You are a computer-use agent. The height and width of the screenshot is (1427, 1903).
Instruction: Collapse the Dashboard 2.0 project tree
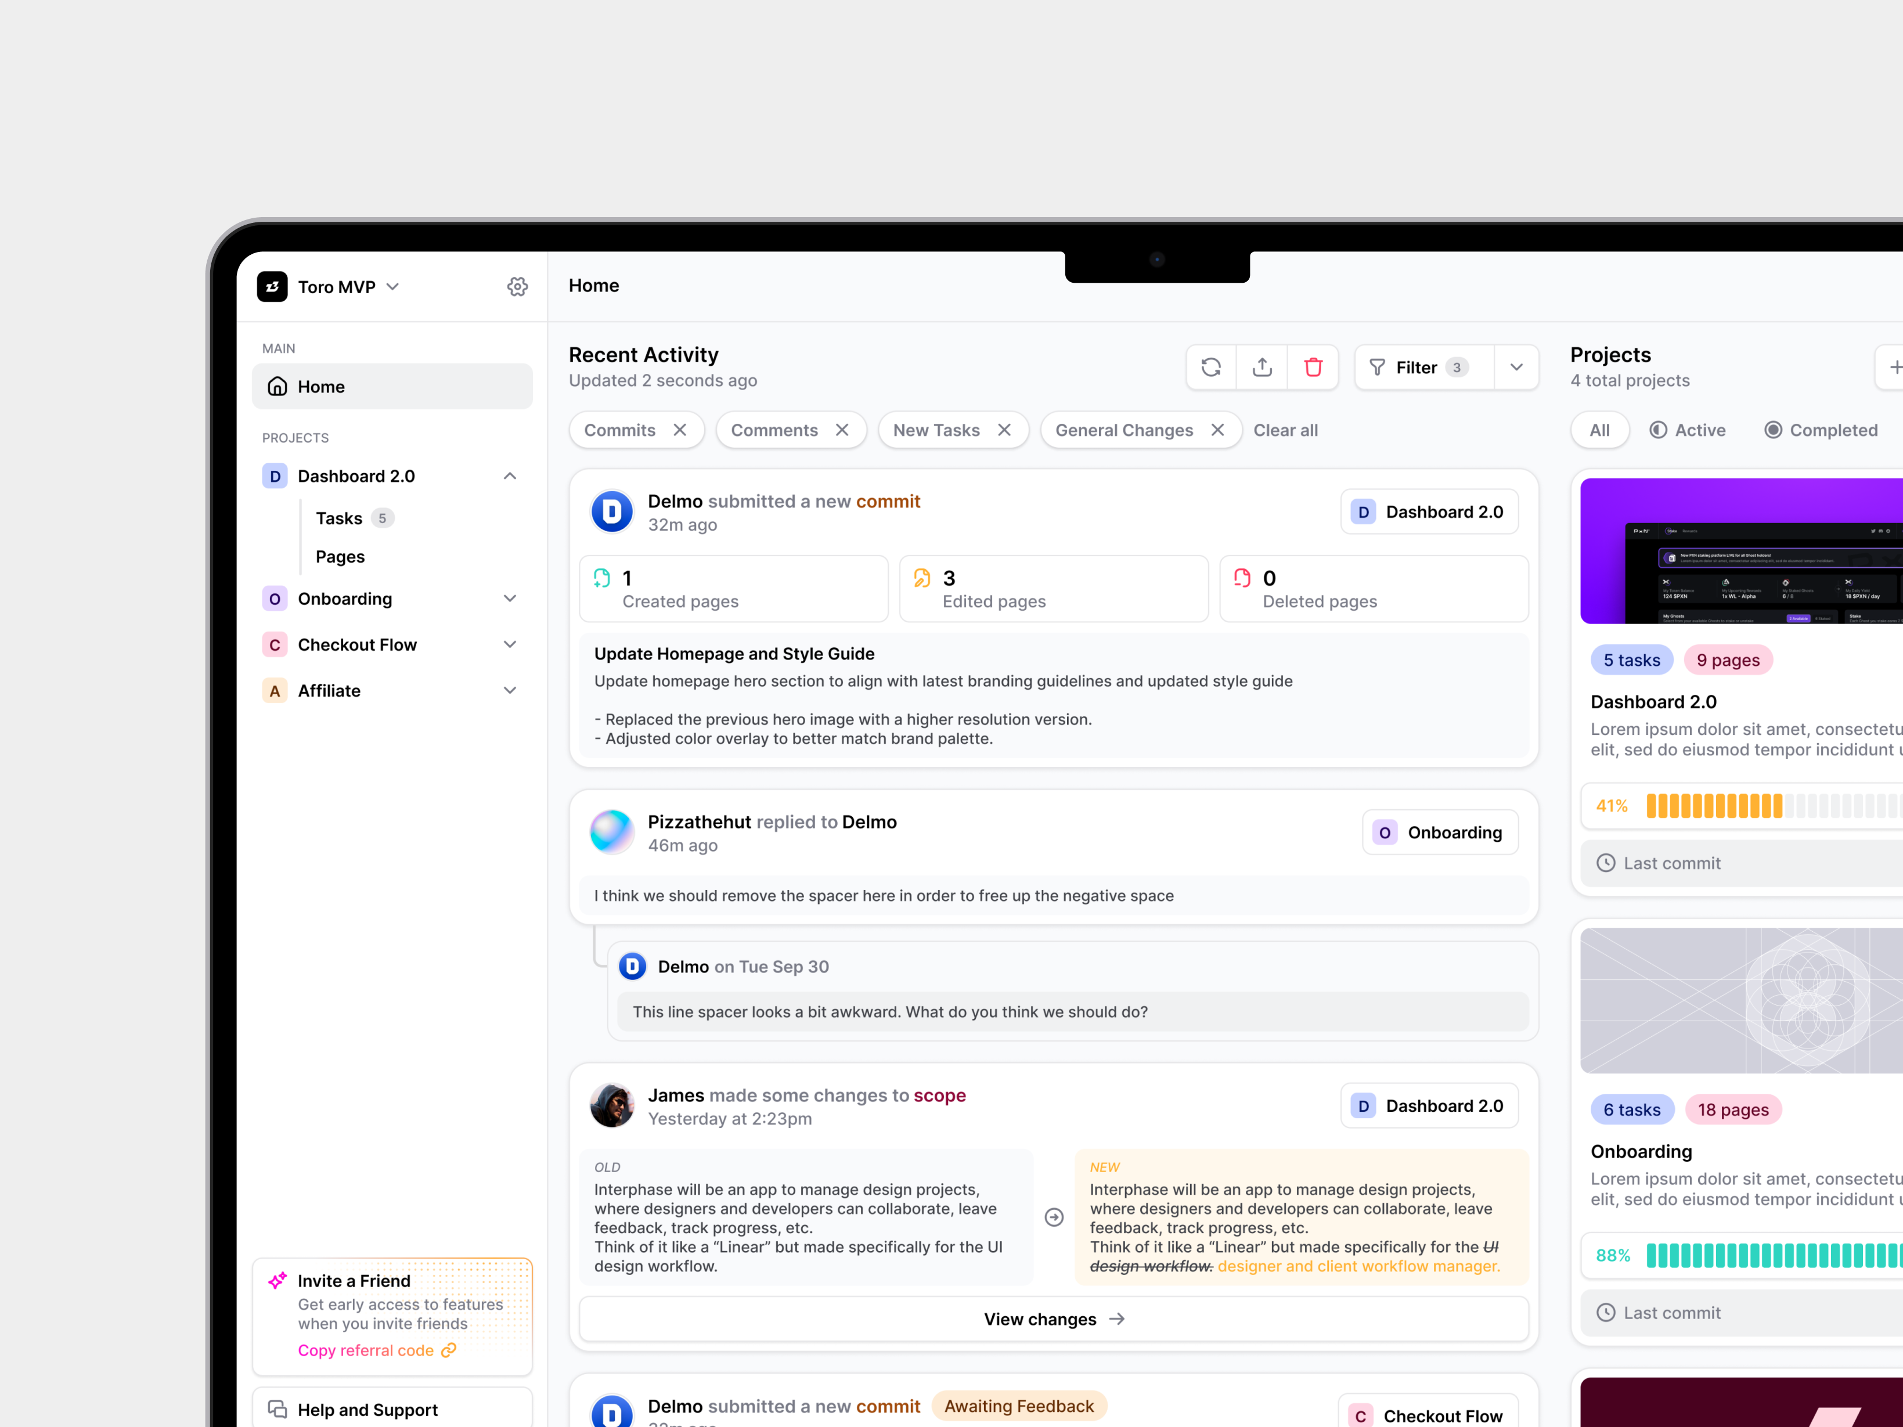point(509,475)
